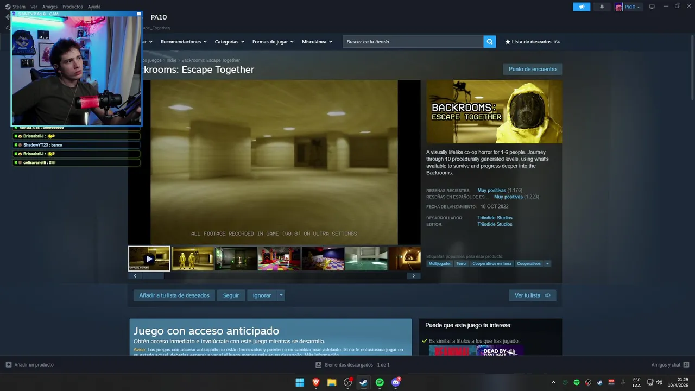Expand the Formas de jugar dropdown
The height and width of the screenshot is (391, 695).
273,42
